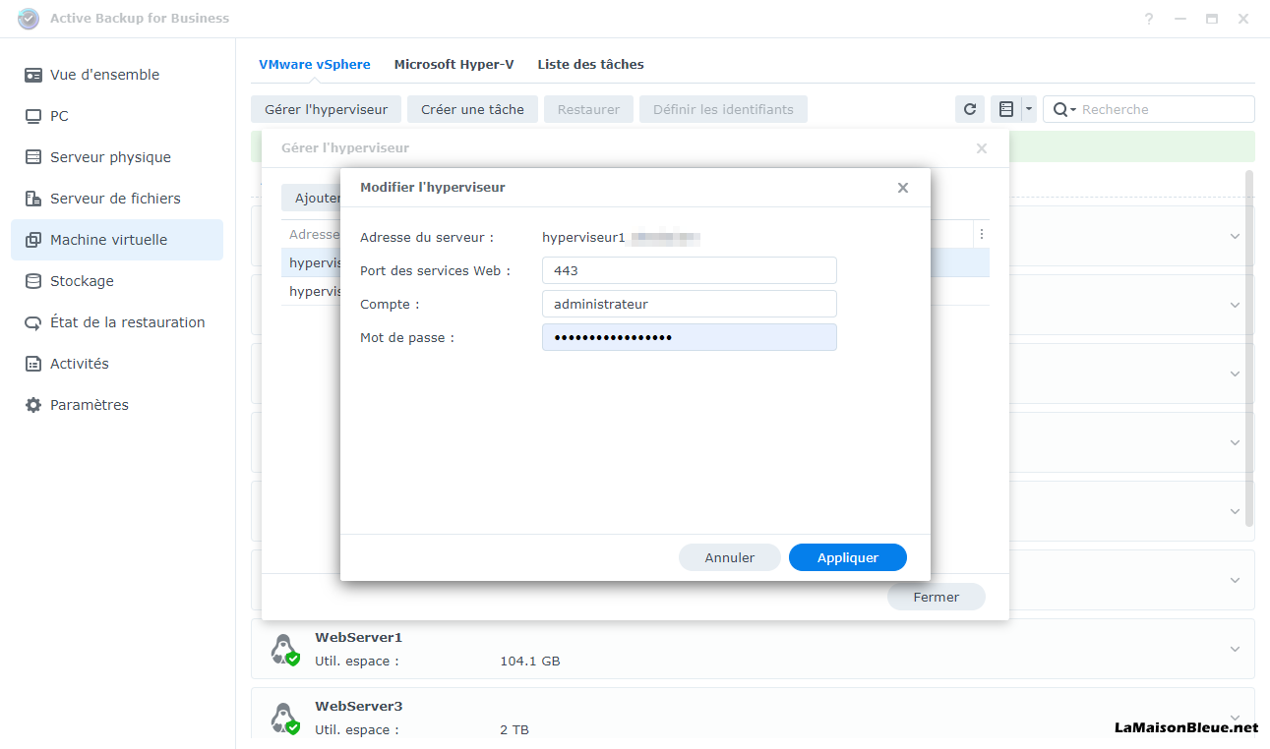Viewport: 1270px width, 749px height.
Task: Click the Serveur de fichiers icon
Action: pyautogui.click(x=33, y=199)
